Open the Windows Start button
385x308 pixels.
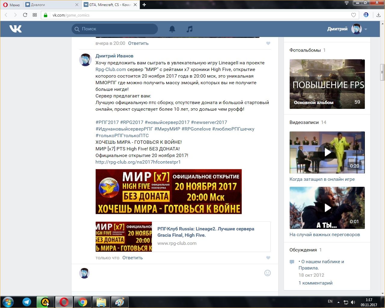point(8,302)
